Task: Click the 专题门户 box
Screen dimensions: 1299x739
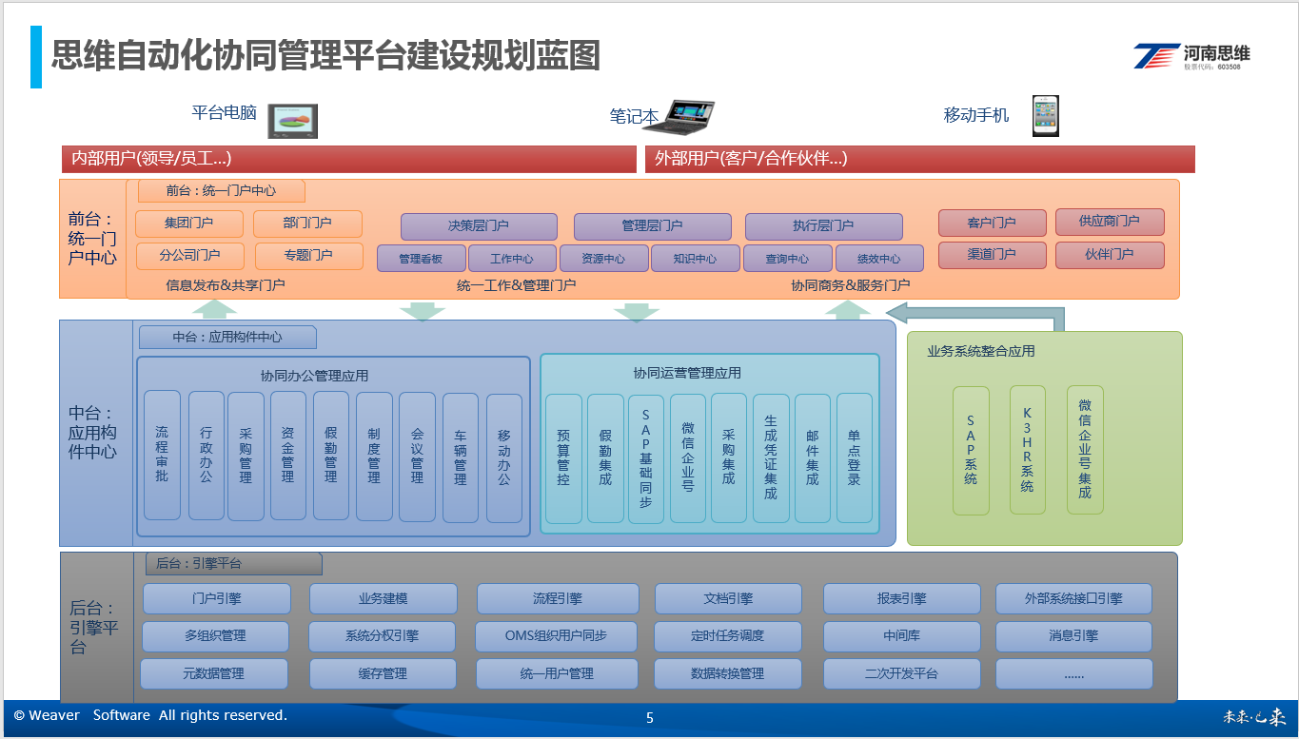Action: pos(307,256)
